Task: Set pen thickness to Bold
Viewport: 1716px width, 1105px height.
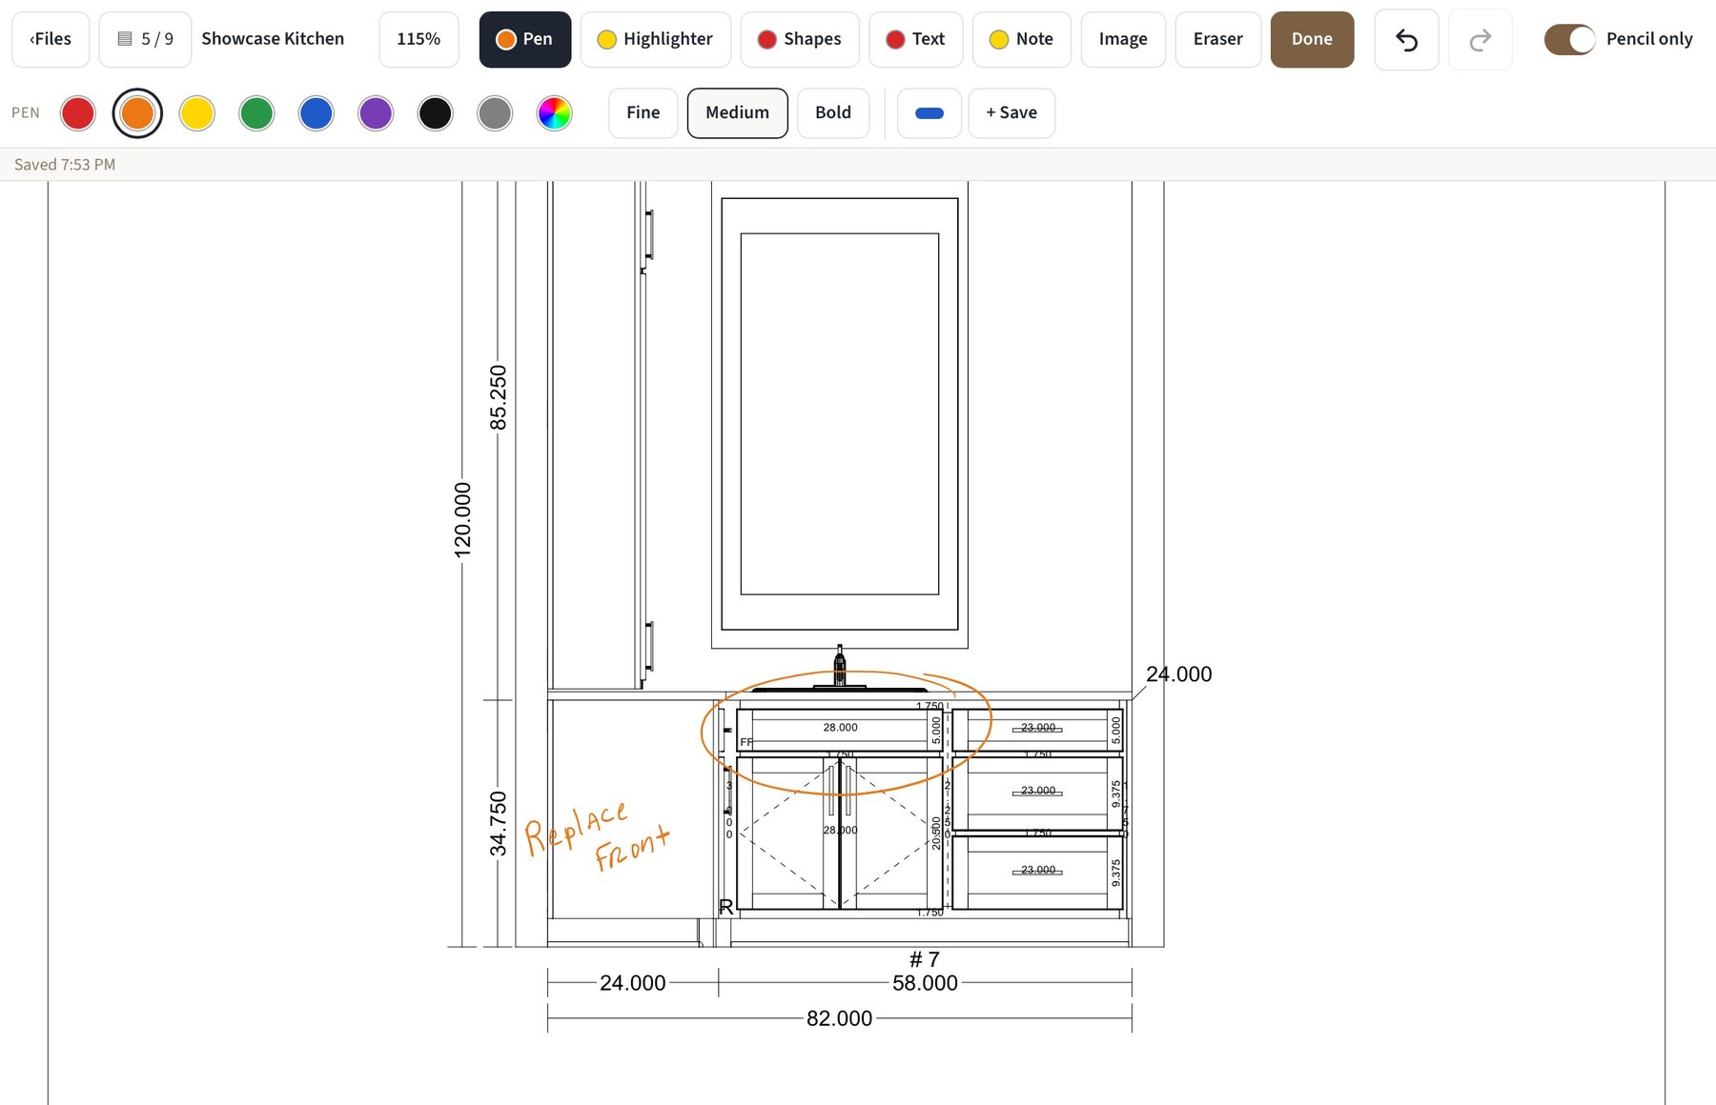Action: click(833, 113)
